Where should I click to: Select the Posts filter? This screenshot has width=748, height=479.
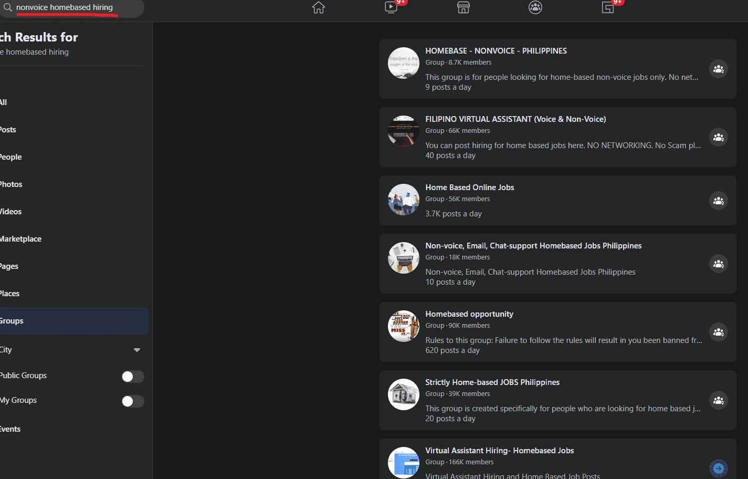(74, 130)
